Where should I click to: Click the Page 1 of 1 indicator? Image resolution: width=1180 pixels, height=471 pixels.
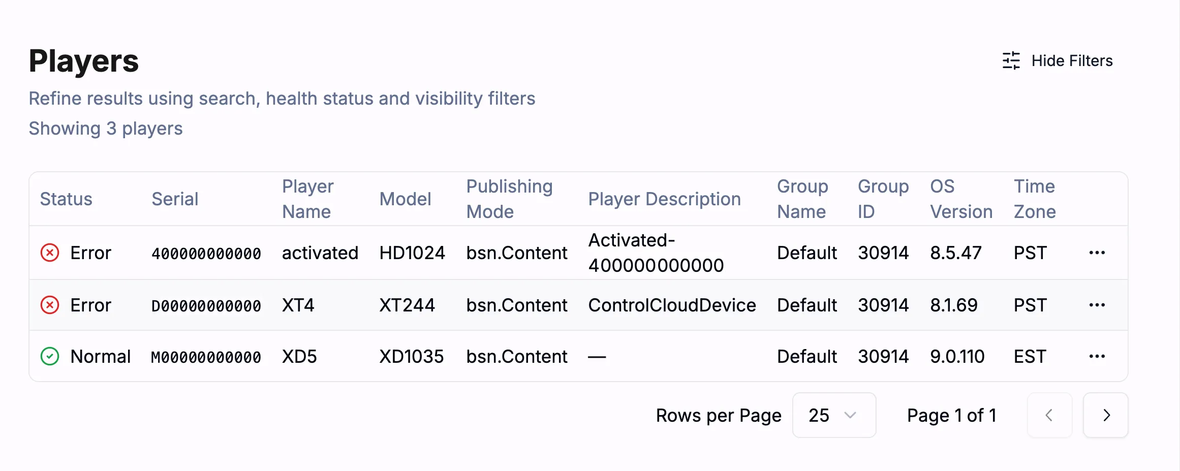[952, 415]
